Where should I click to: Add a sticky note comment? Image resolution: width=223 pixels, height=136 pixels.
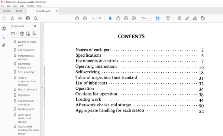[180, 18]
